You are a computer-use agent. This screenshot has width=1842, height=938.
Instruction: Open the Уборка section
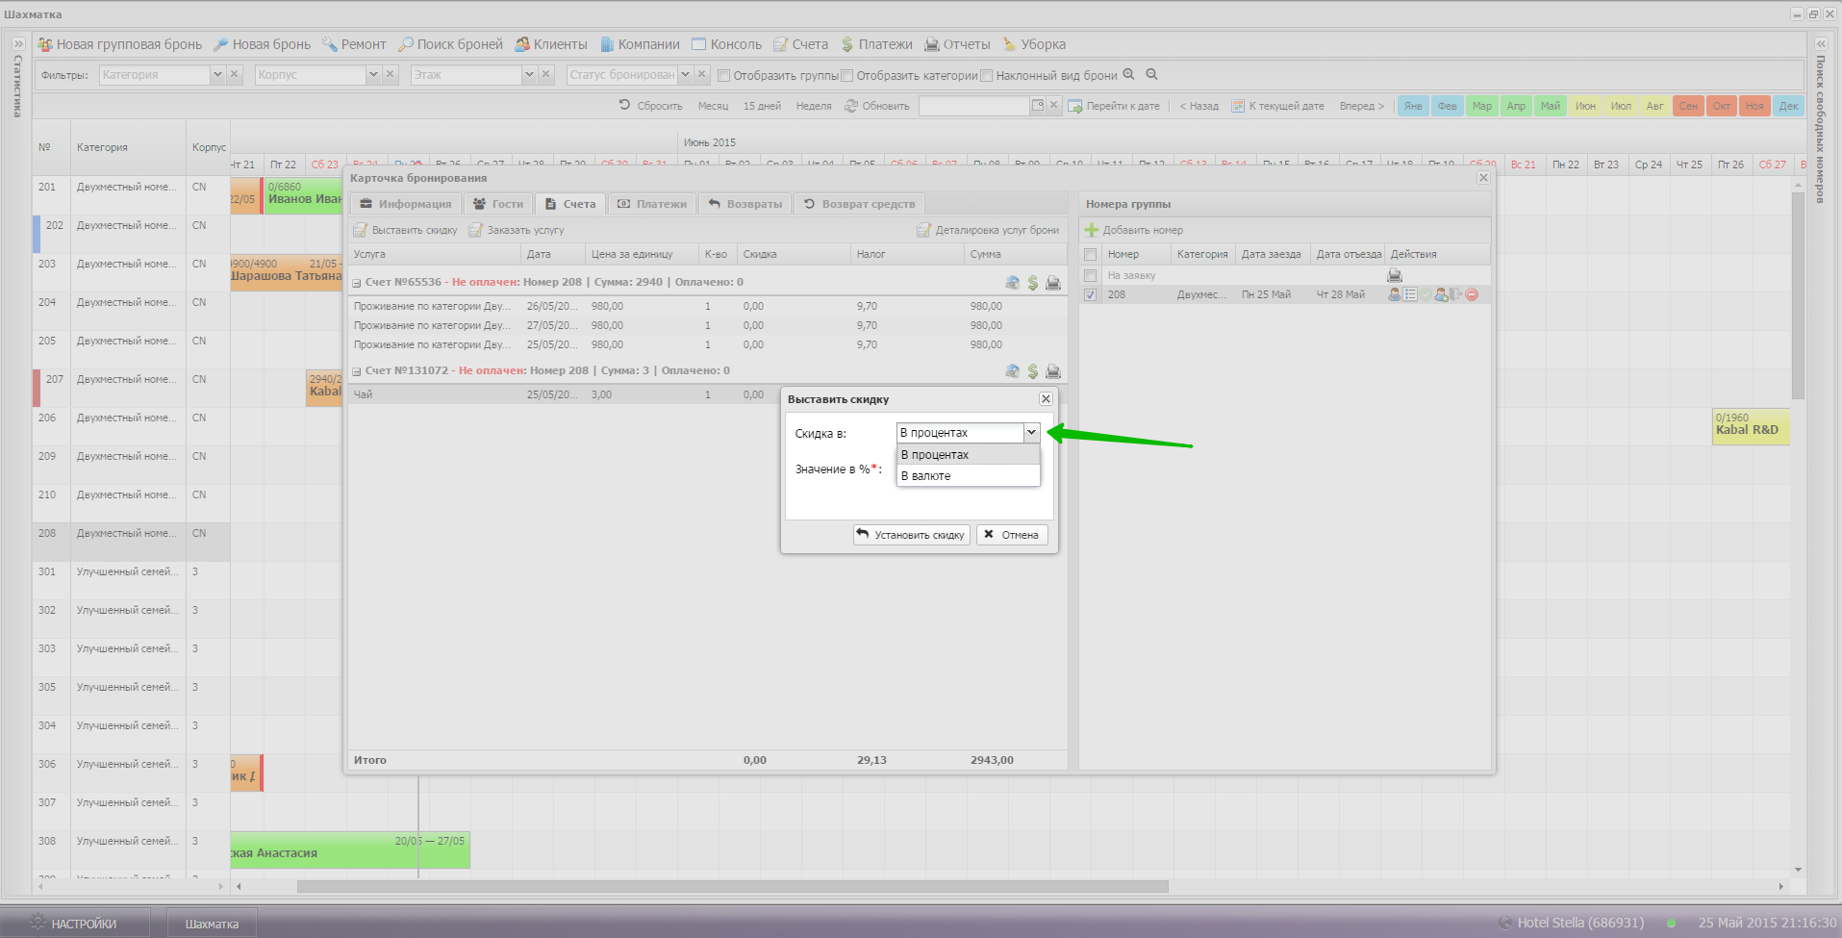point(1034,44)
